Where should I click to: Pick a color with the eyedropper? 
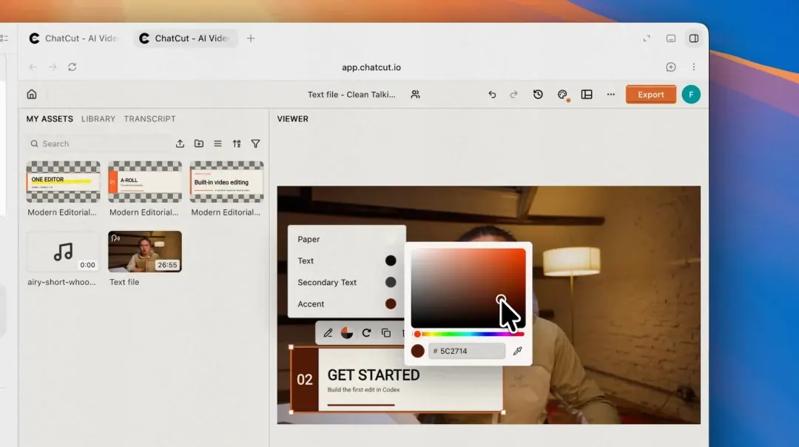pyautogui.click(x=517, y=351)
